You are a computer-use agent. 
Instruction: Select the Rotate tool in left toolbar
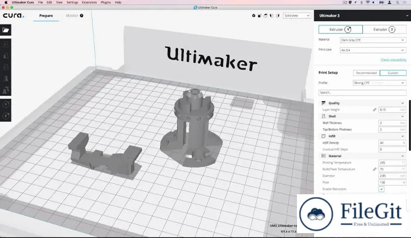pyautogui.click(x=6, y=68)
